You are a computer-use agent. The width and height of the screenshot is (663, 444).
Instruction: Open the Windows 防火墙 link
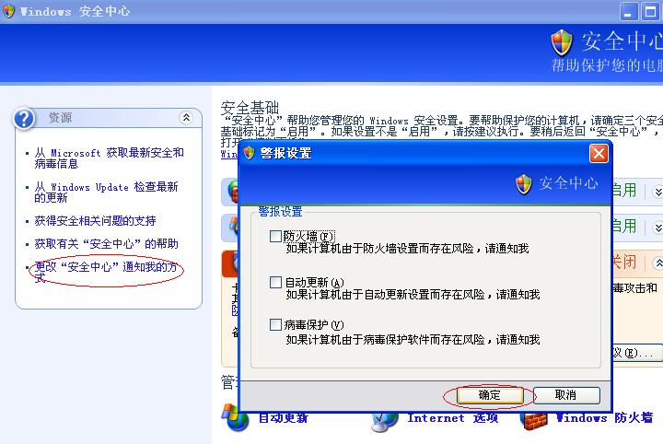pyautogui.click(x=604, y=418)
